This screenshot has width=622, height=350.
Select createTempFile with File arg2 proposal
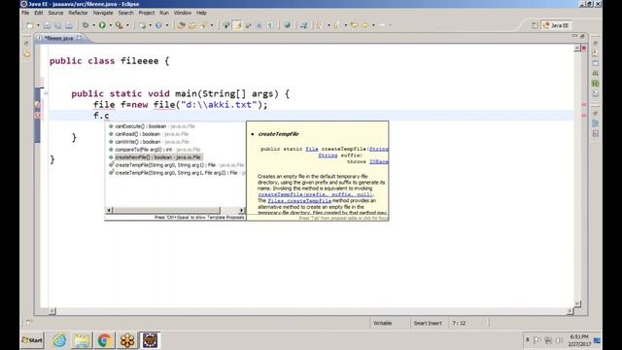click(x=175, y=173)
